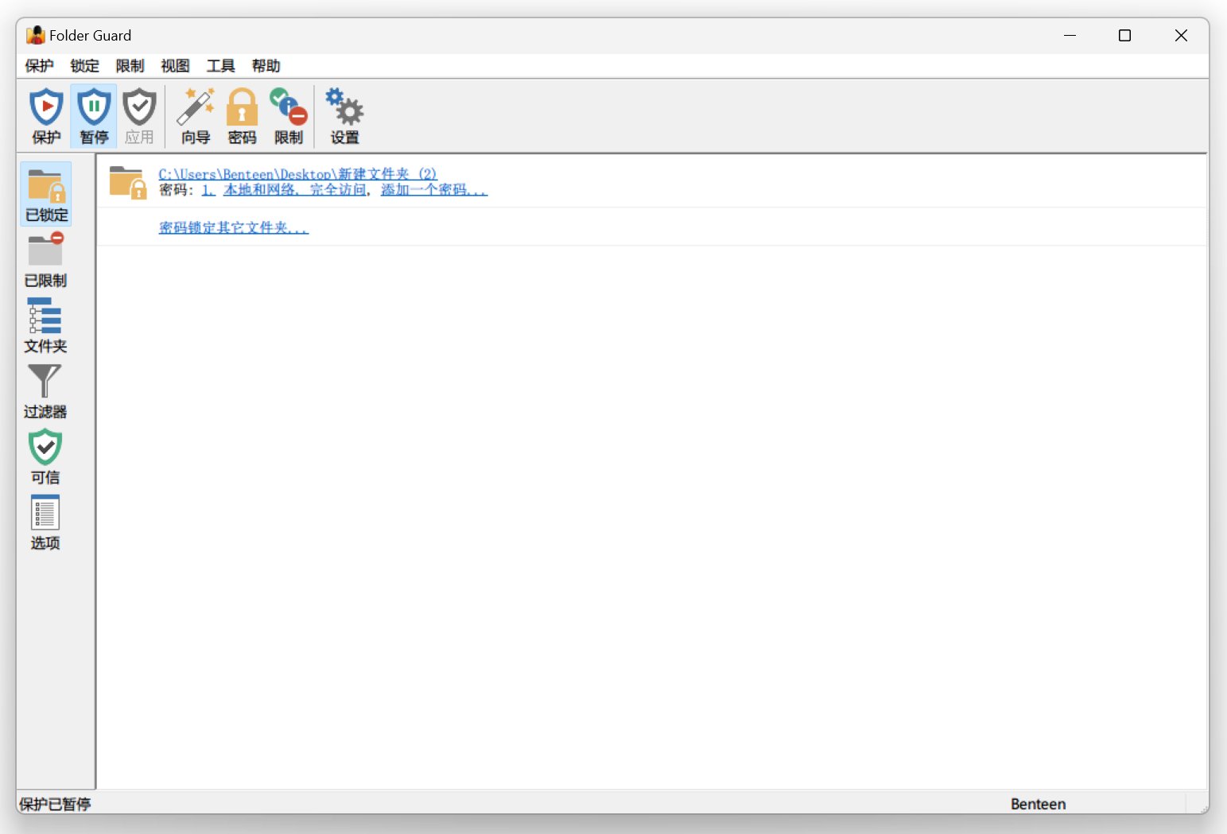Switch to the 已限制 restricted sidebar view
This screenshot has height=834, width=1227.
[46, 260]
